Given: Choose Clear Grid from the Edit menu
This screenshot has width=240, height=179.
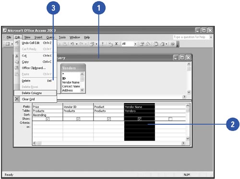Looking at the screenshot, I should 35,99.
